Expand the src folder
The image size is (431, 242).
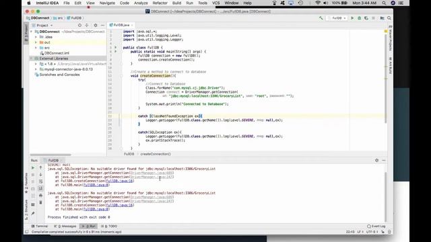tap(36, 48)
